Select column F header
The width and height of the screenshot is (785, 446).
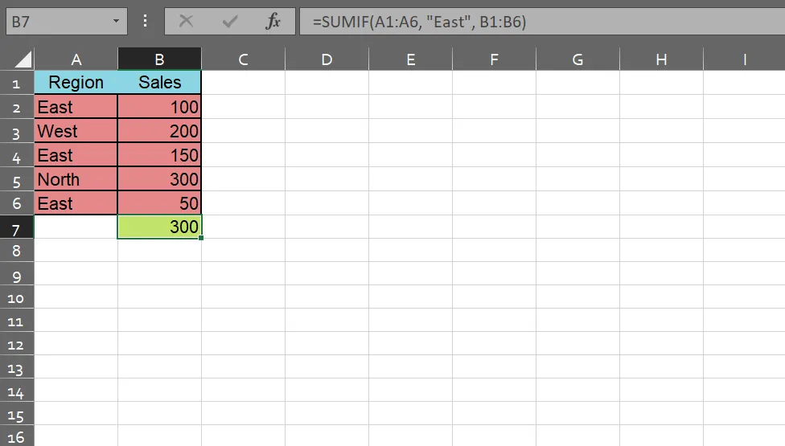click(x=494, y=59)
